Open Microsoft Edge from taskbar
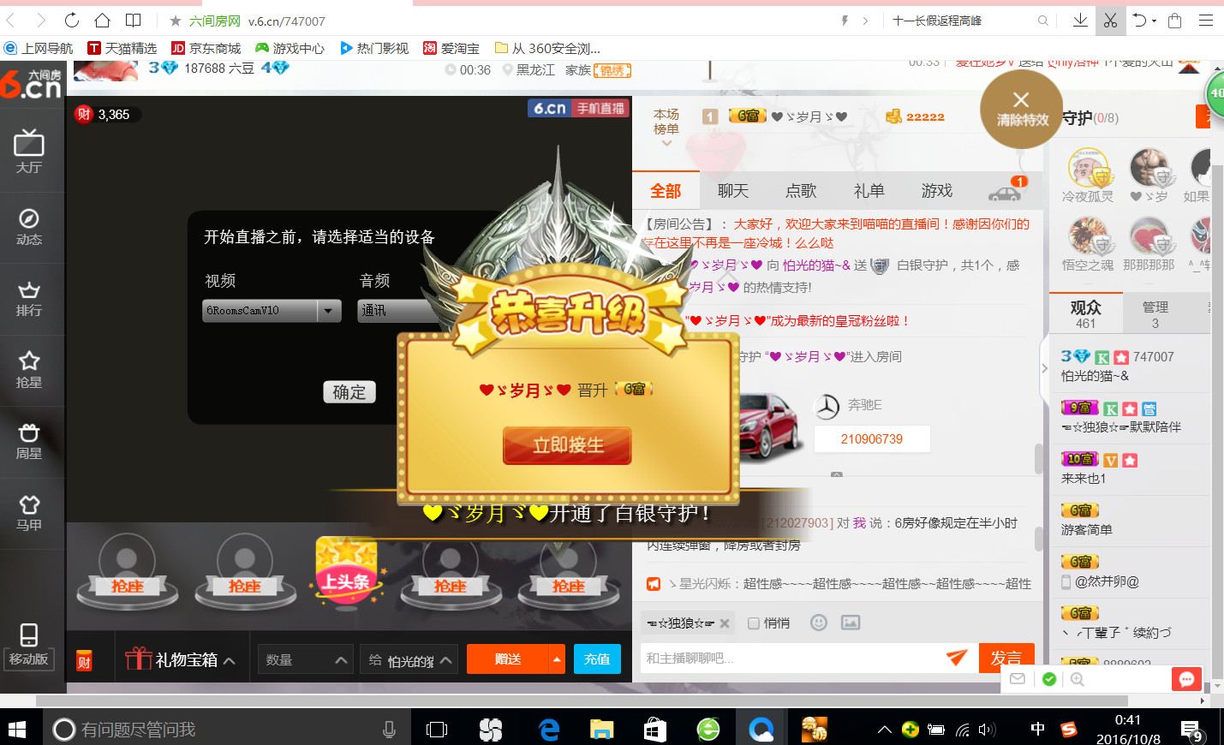The image size is (1224, 745). click(549, 730)
